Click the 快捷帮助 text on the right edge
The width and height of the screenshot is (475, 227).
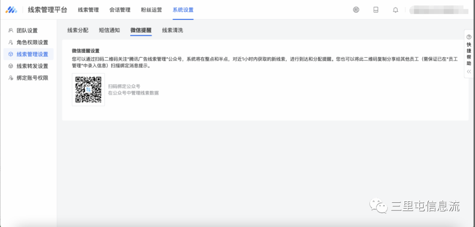click(x=469, y=54)
